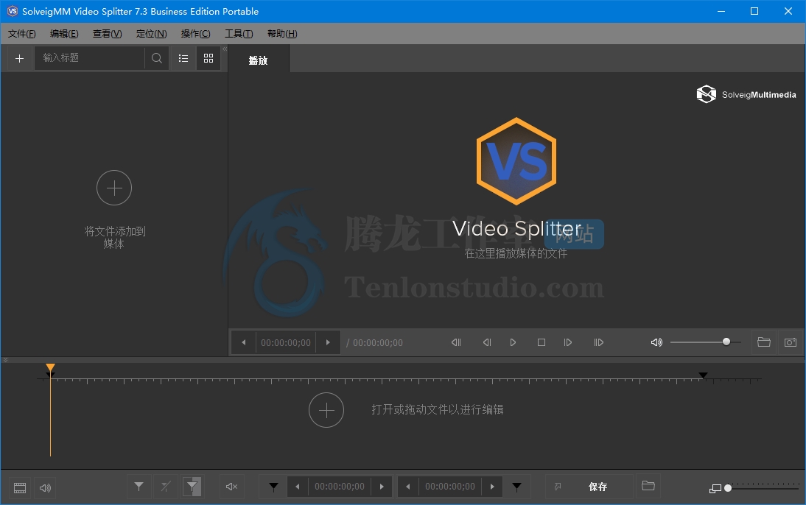The image size is (806, 505).
Task: Click the start marker timecode field
Action: 339,487
